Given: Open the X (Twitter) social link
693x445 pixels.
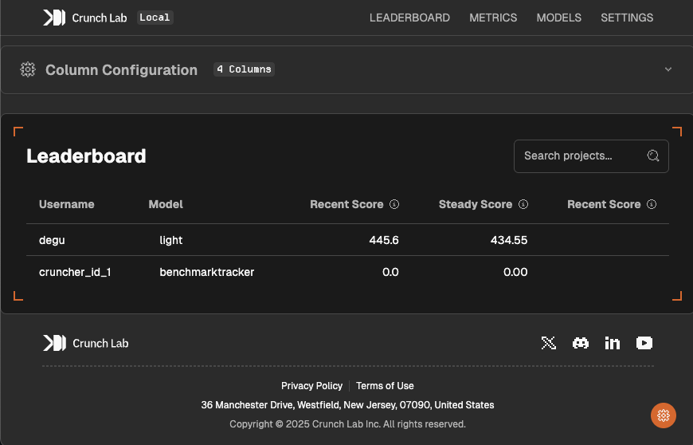Looking at the screenshot, I should 549,343.
